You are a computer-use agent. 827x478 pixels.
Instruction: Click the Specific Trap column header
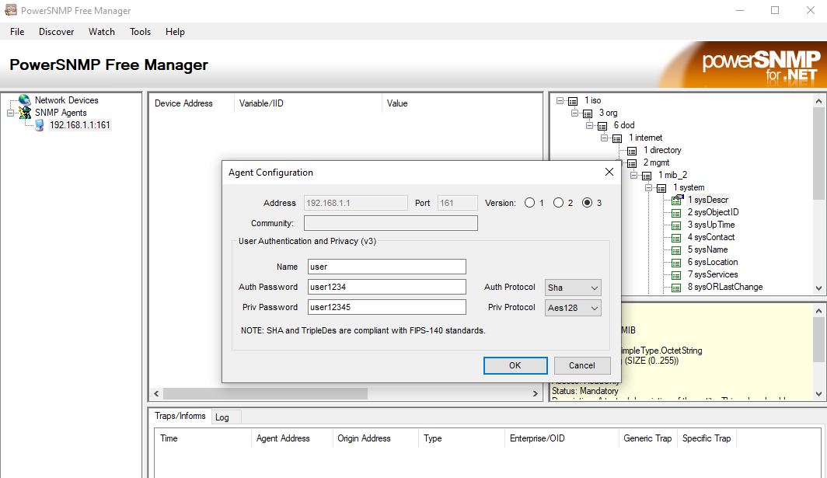click(x=707, y=438)
